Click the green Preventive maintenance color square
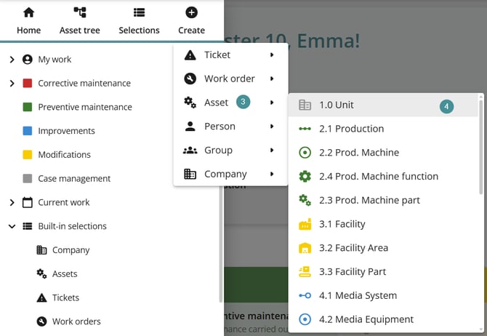 tap(28, 108)
